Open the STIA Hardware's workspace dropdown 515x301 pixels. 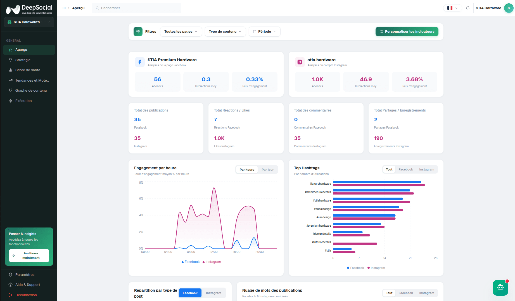(29, 22)
